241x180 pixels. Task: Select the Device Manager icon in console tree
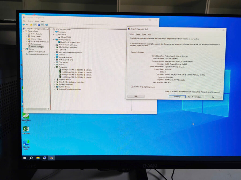[x=29, y=46]
